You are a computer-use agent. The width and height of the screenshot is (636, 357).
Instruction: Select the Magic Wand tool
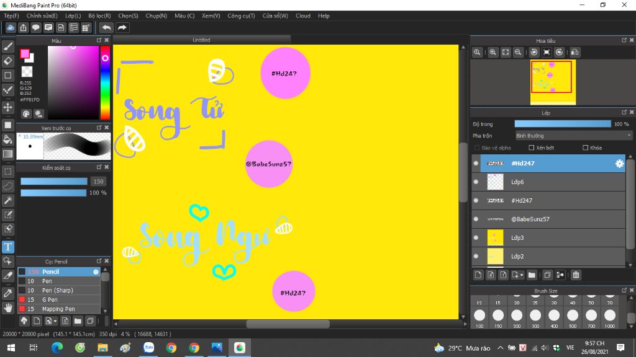pyautogui.click(x=7, y=200)
